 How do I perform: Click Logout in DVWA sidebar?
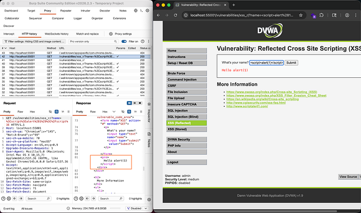coord(187,162)
